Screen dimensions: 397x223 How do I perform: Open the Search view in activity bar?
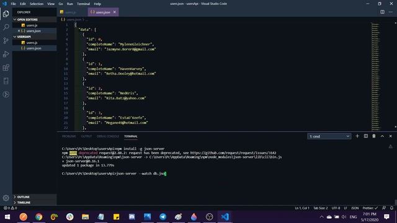[6, 27]
